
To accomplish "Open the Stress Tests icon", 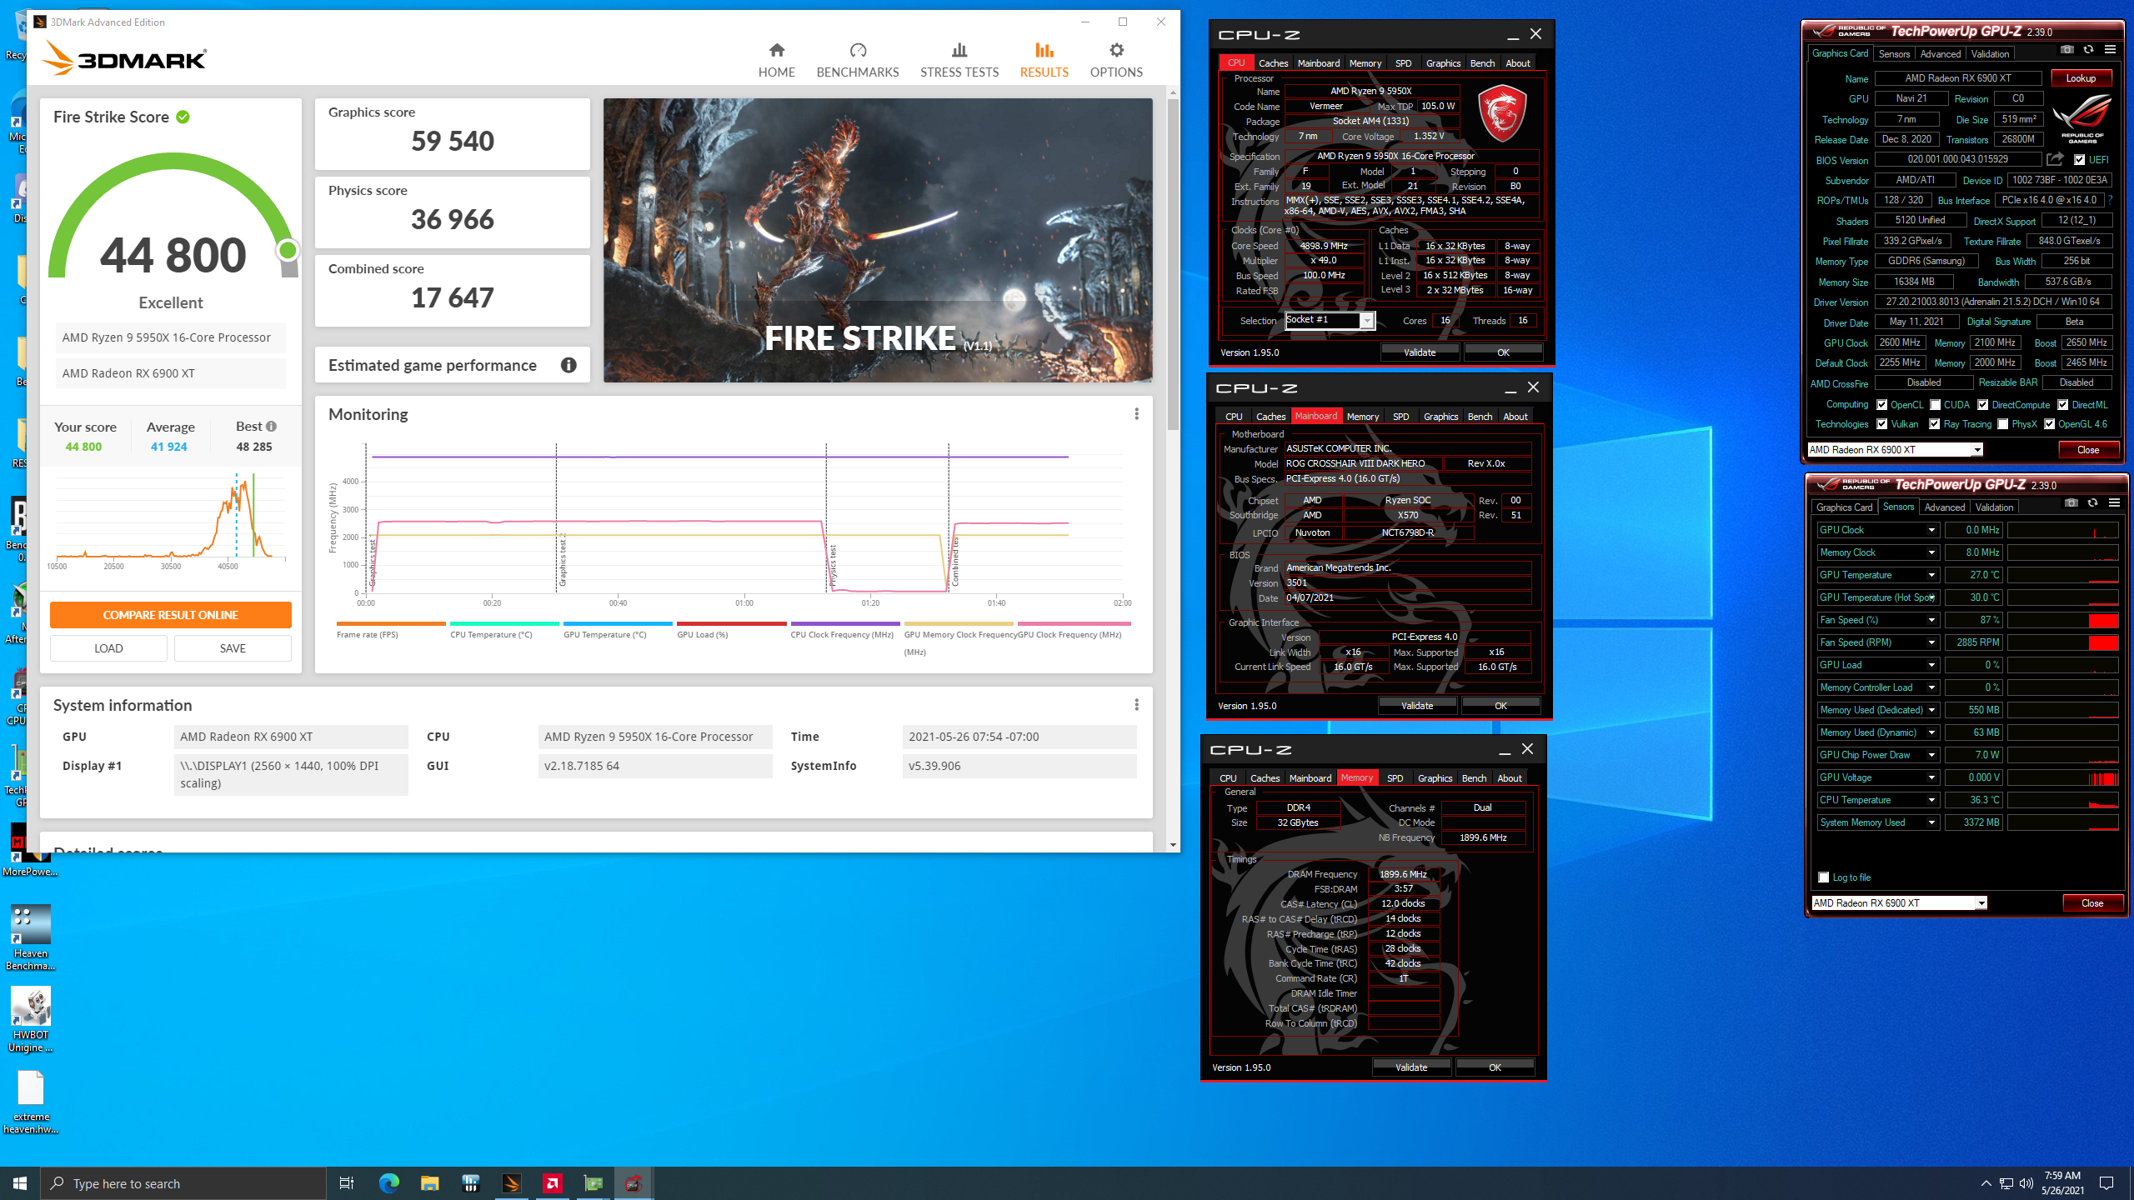I will click(x=959, y=50).
